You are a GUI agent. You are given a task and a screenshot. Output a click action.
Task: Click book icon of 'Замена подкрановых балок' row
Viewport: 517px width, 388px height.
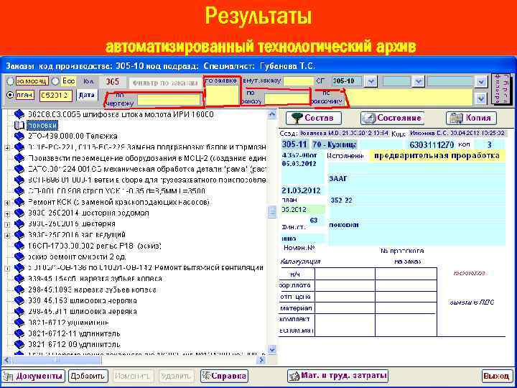click(19, 147)
